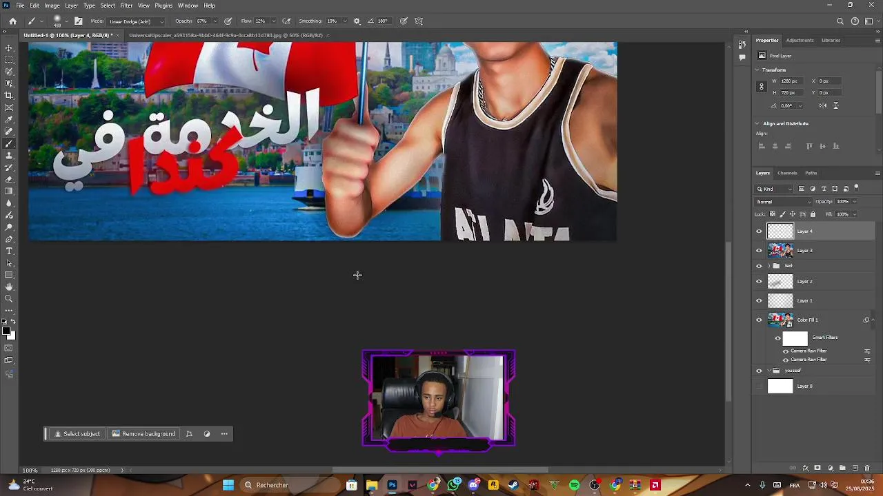Open the Flow dropdown arrow
Image resolution: width=883 pixels, height=496 pixels.
[273, 21]
